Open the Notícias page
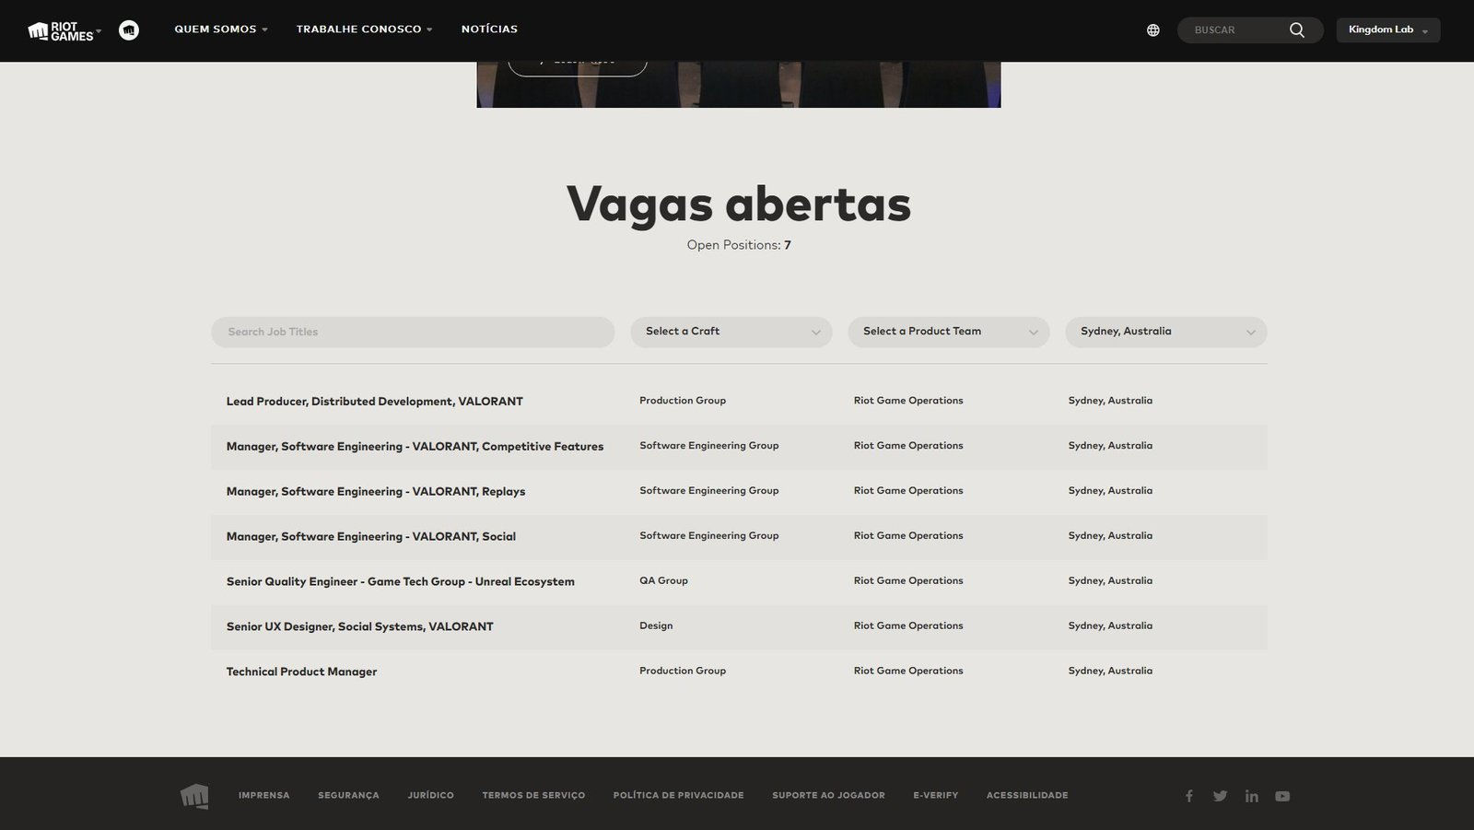 click(x=489, y=29)
